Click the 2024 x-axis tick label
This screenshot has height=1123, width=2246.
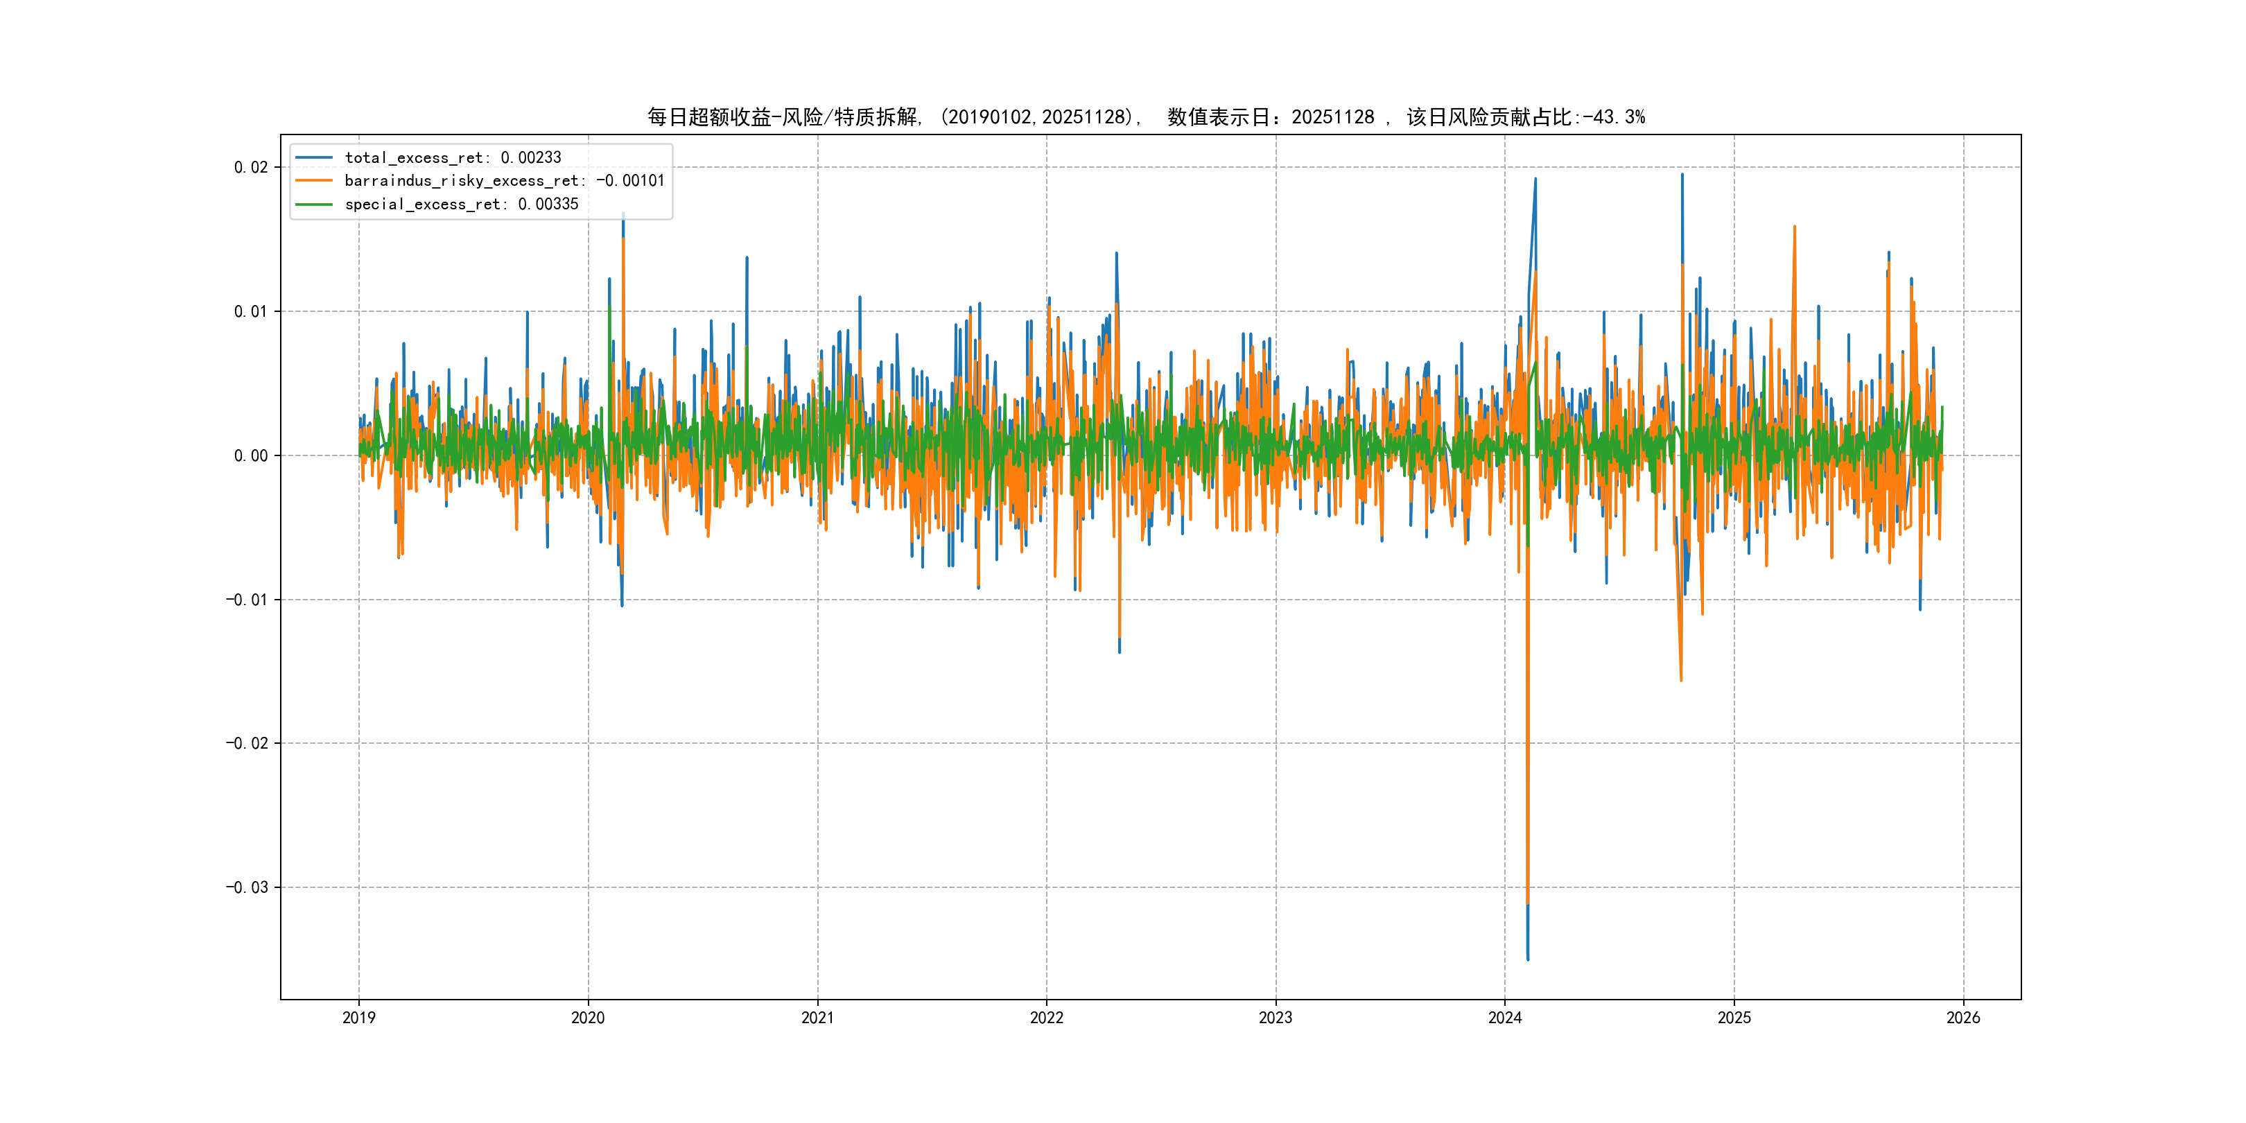tap(1505, 1018)
